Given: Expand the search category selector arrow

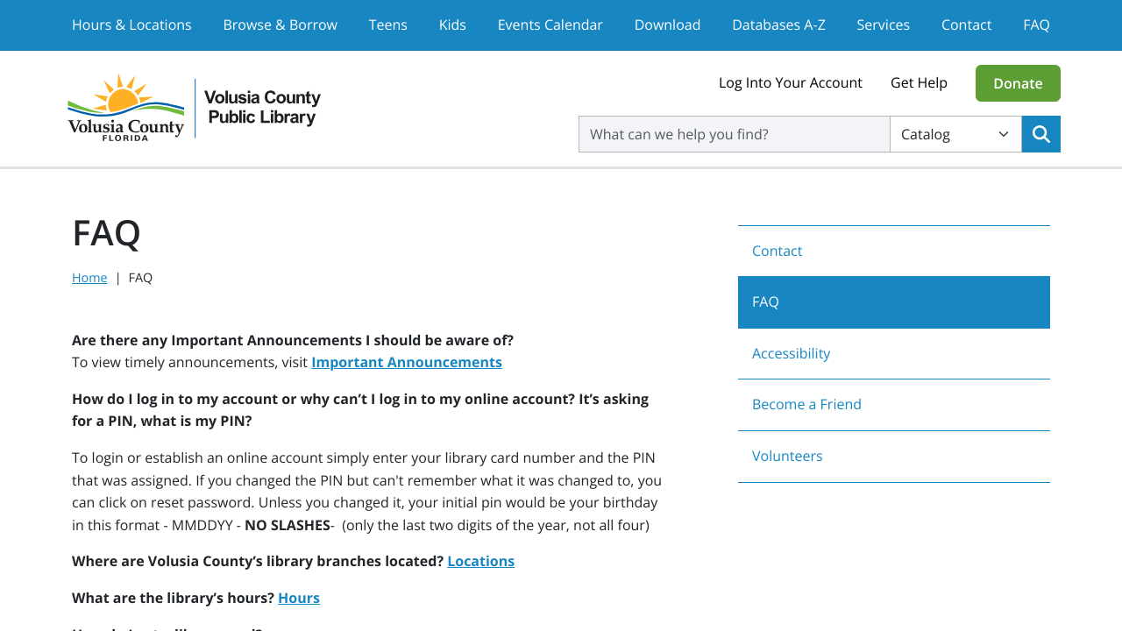Looking at the screenshot, I should [x=1005, y=133].
